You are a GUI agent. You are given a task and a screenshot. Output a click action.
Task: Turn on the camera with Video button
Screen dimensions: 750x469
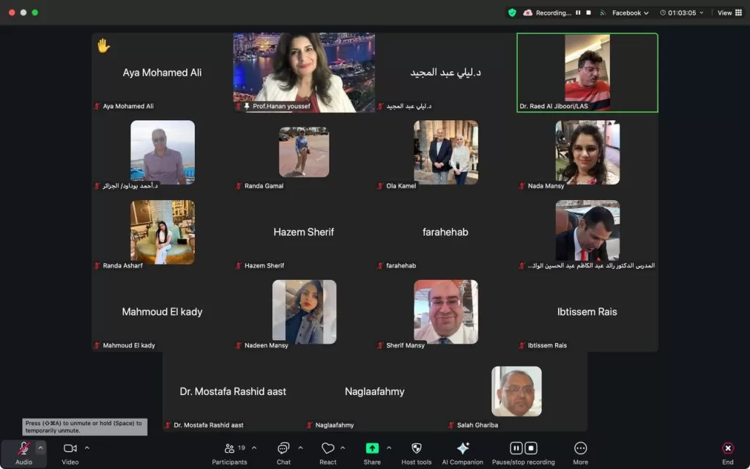click(70, 448)
